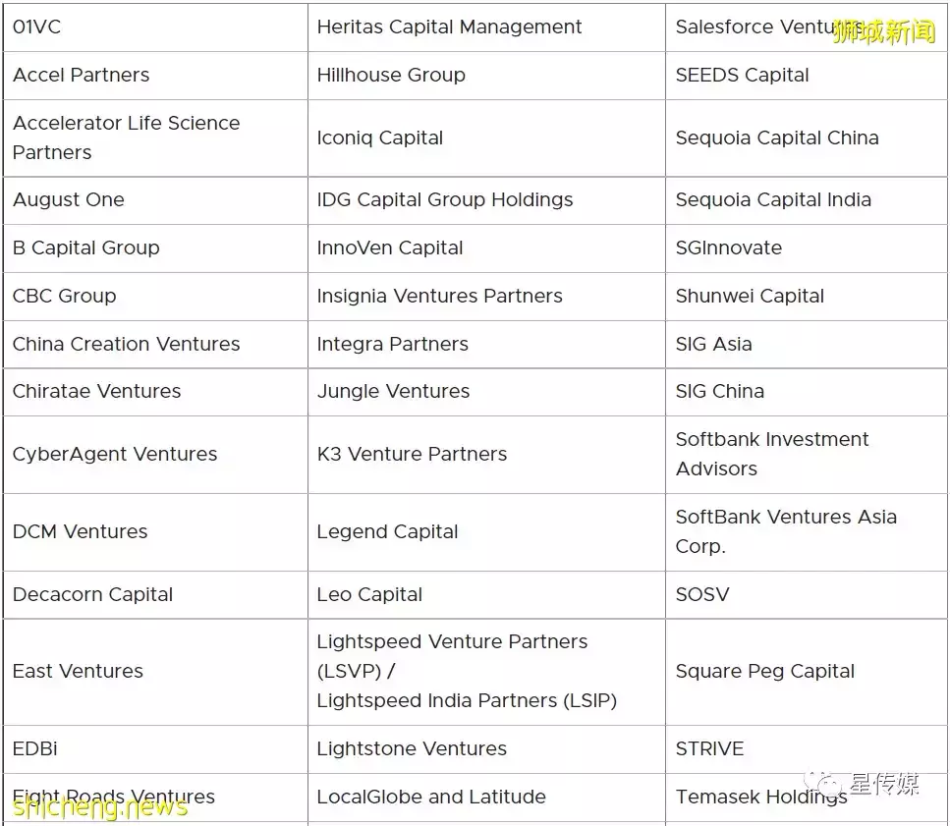
Task: Click the STRIVE table cell
Action: pyautogui.click(x=709, y=749)
